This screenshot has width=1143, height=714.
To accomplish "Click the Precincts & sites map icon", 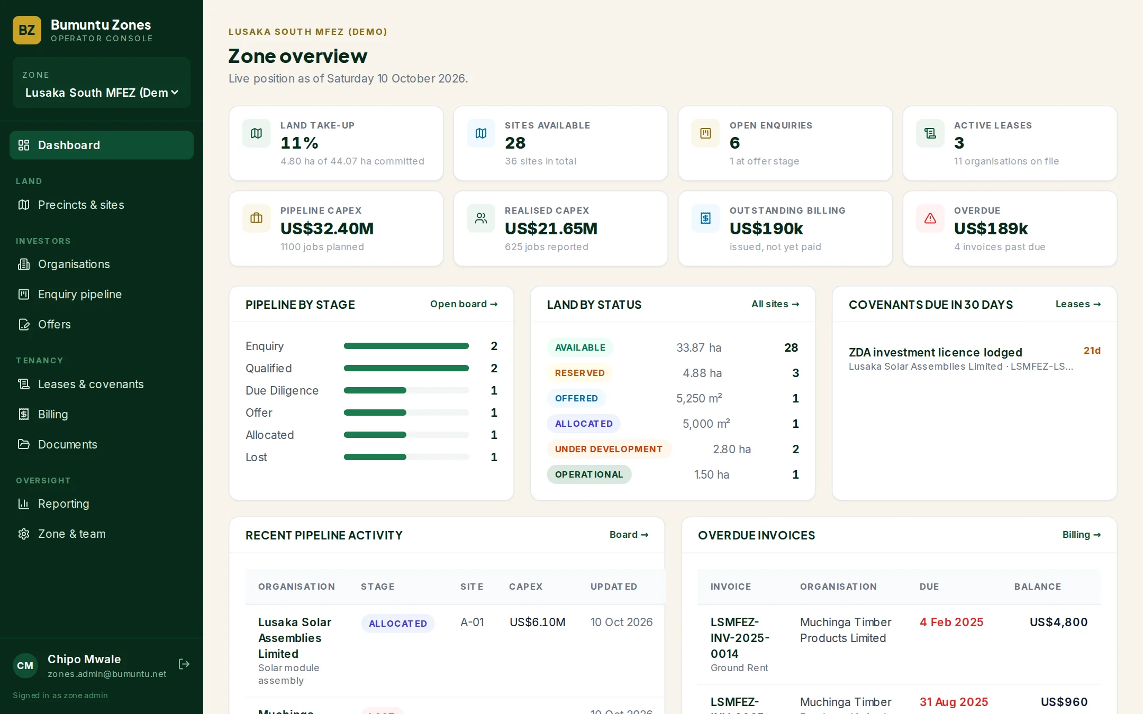I will coord(24,205).
